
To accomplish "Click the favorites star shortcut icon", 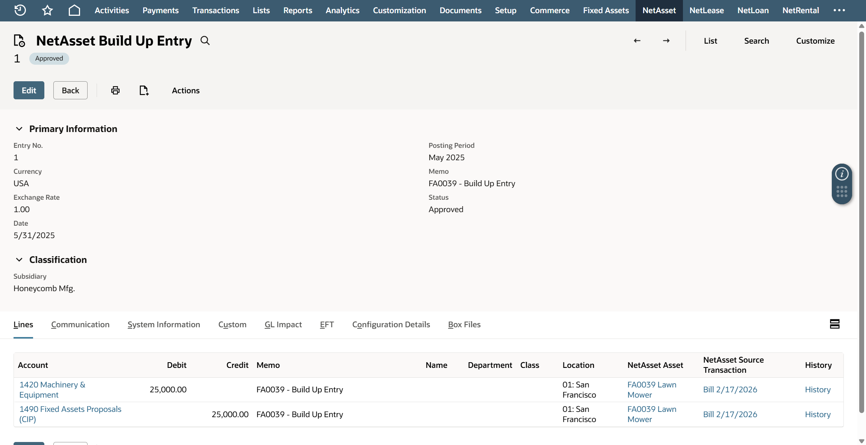I will click(47, 10).
